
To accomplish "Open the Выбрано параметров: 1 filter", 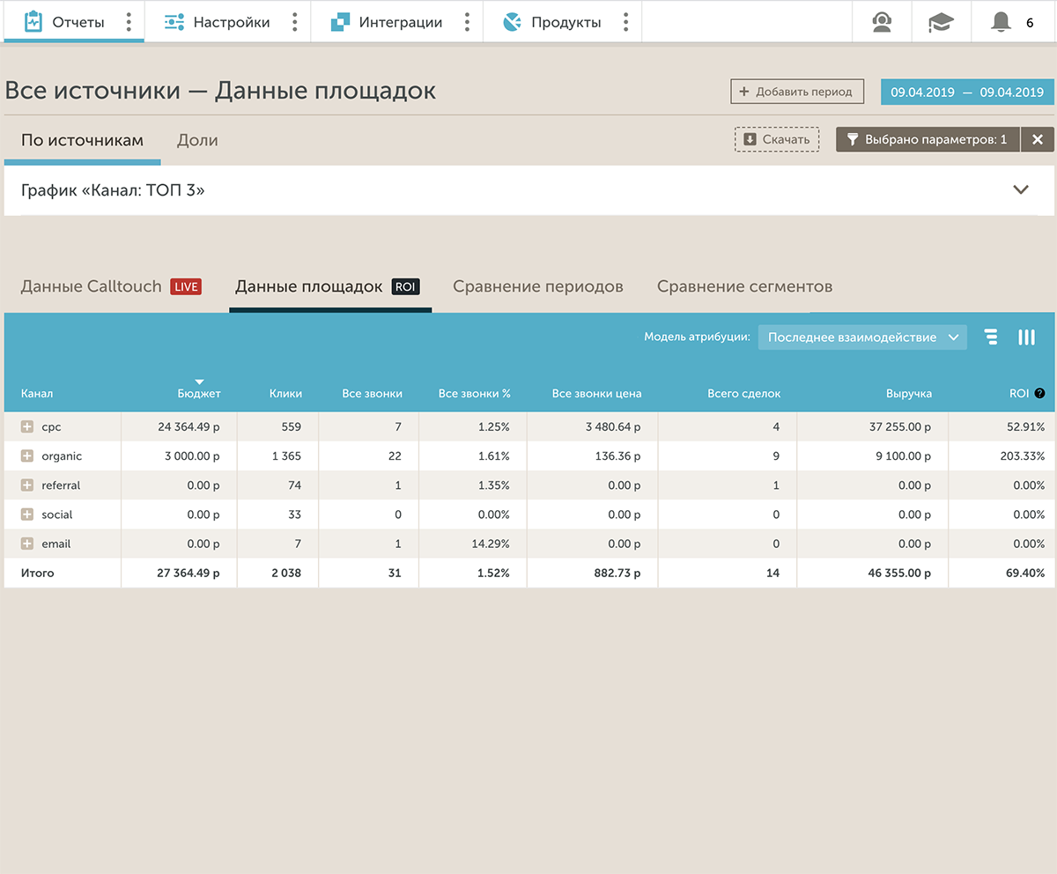I will 928,139.
